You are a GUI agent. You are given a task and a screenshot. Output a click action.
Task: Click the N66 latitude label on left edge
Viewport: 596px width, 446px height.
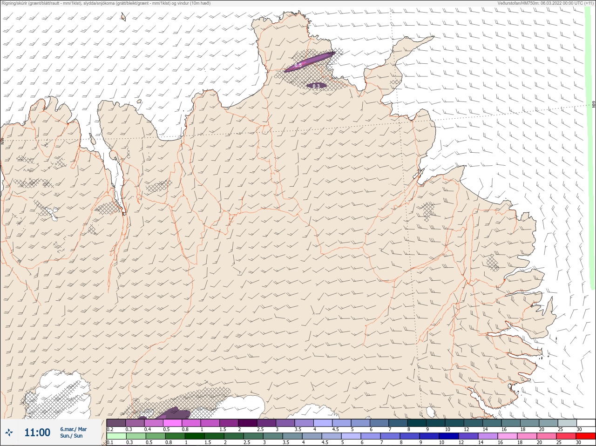coord(2,140)
